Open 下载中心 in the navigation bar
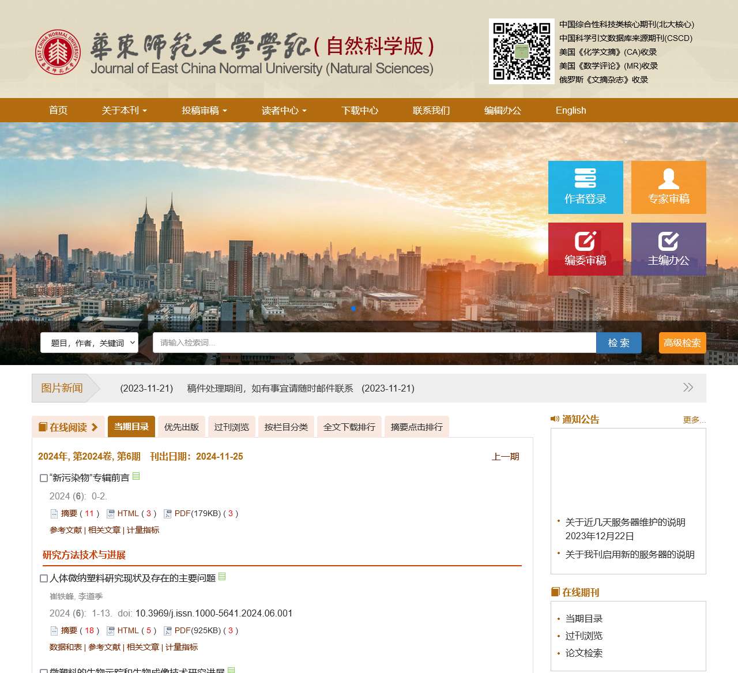 pos(360,110)
